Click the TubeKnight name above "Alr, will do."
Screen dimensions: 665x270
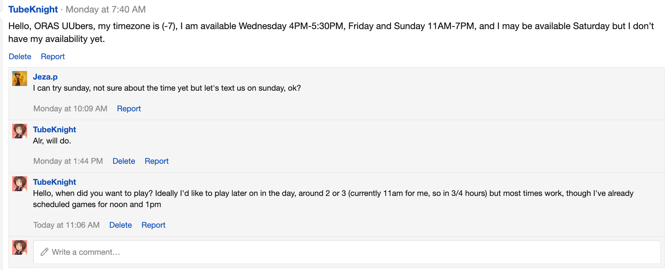[55, 130]
